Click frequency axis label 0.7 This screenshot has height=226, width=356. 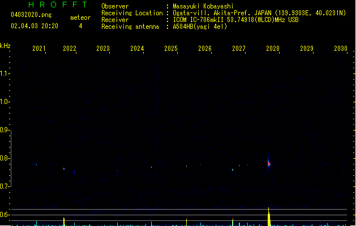[x=4, y=186]
